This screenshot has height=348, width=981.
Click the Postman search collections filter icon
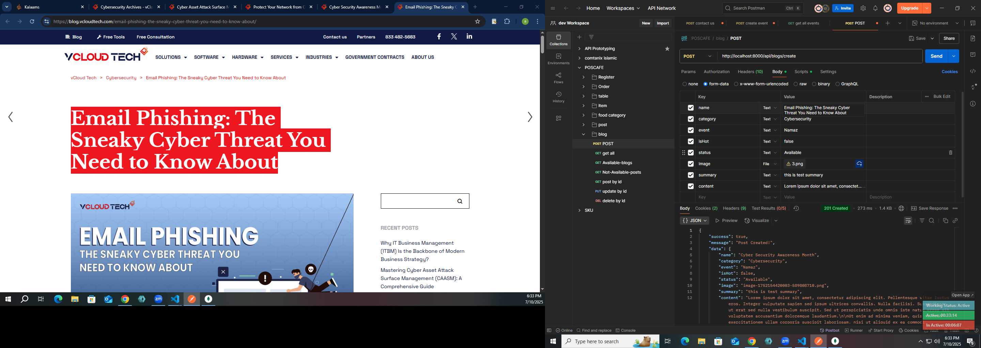[x=591, y=37]
